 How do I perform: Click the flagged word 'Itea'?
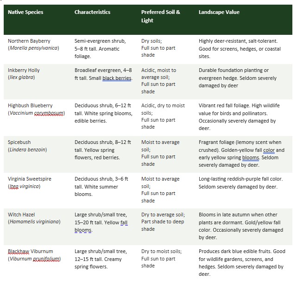coord(14,186)
